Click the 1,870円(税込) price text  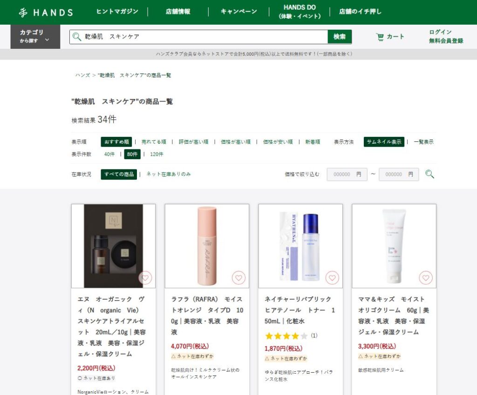[x=284, y=348]
